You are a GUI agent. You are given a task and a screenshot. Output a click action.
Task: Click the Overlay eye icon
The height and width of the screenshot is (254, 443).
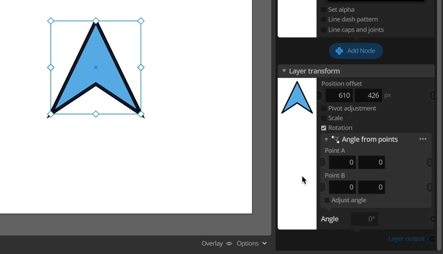coord(229,243)
